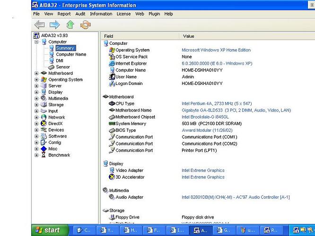Expand the Motherboard tree node
The image size is (315, 236).
click(x=36, y=73)
